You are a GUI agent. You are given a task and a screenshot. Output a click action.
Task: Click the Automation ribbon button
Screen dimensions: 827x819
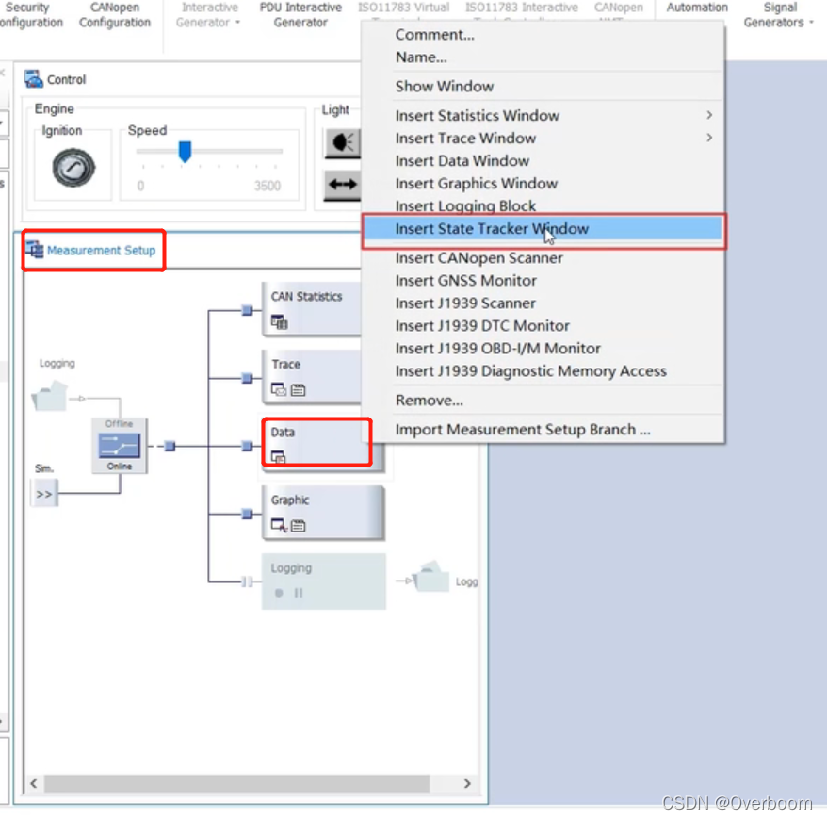pyautogui.click(x=697, y=8)
